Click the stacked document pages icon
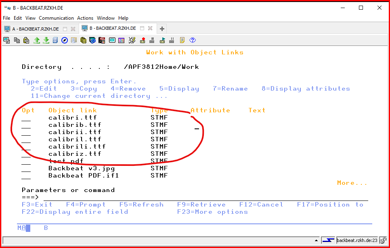Image resolution: width=390 pixels, height=248 pixels. tap(74, 40)
